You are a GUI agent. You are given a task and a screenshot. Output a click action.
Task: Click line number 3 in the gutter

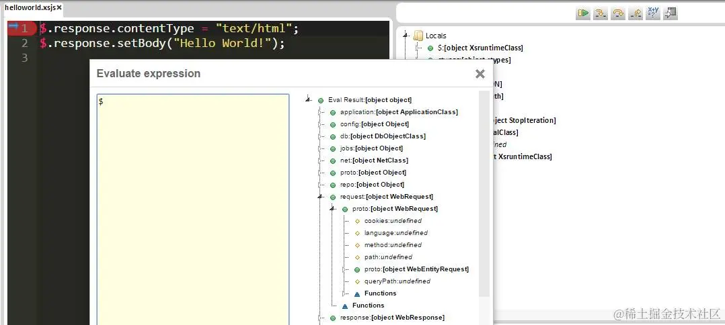[x=24, y=58]
